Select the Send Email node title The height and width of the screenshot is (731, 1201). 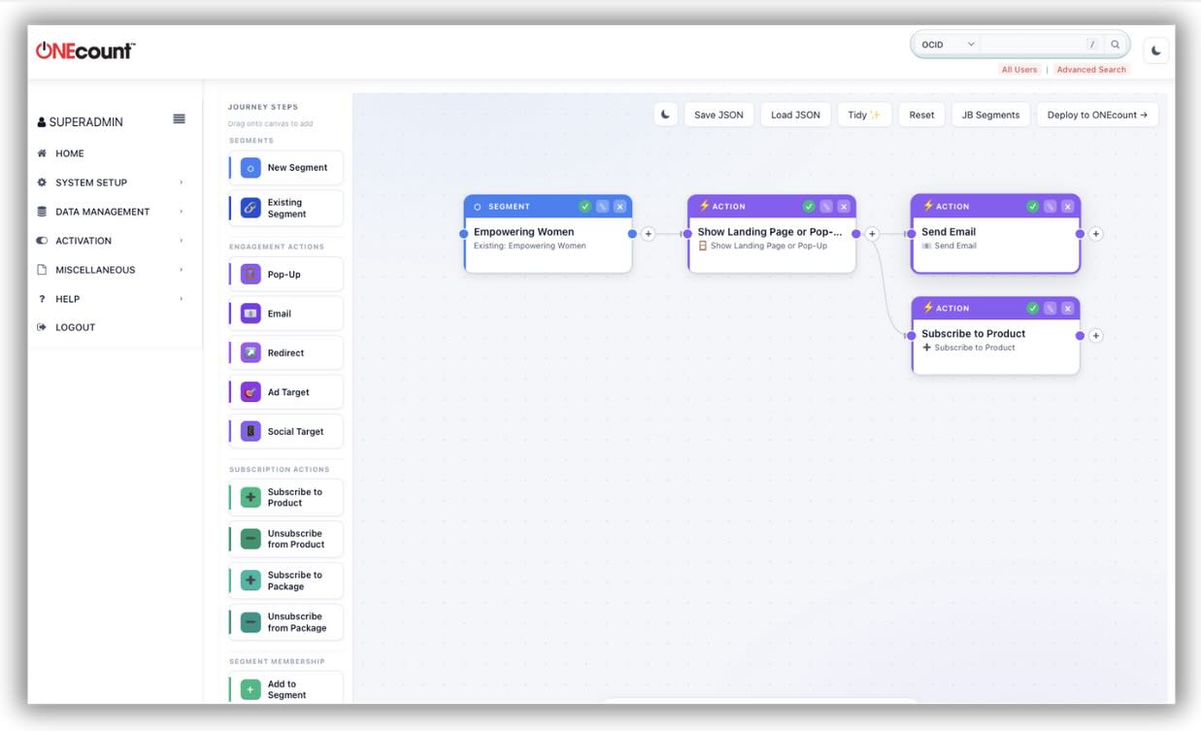(x=949, y=232)
